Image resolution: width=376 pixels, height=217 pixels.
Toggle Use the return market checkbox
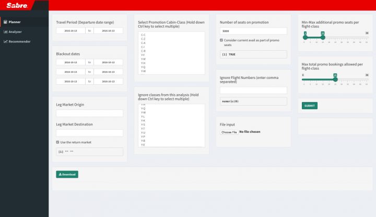tap(58, 142)
